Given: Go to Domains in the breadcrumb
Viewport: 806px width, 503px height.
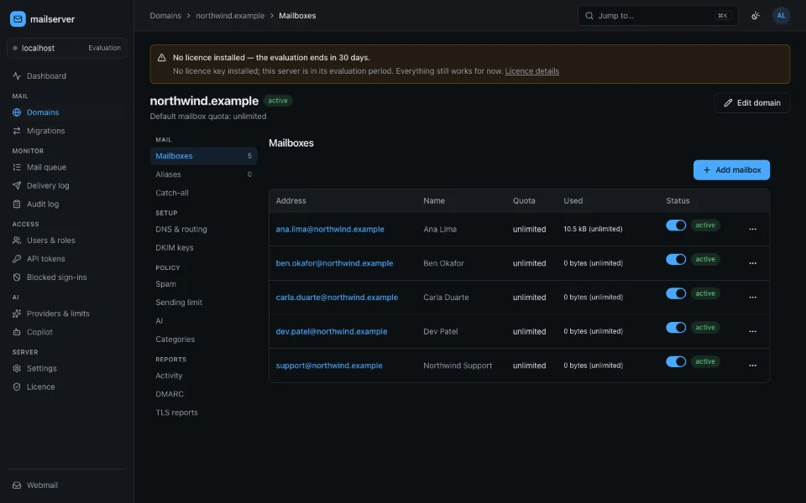Looking at the screenshot, I should (x=165, y=16).
